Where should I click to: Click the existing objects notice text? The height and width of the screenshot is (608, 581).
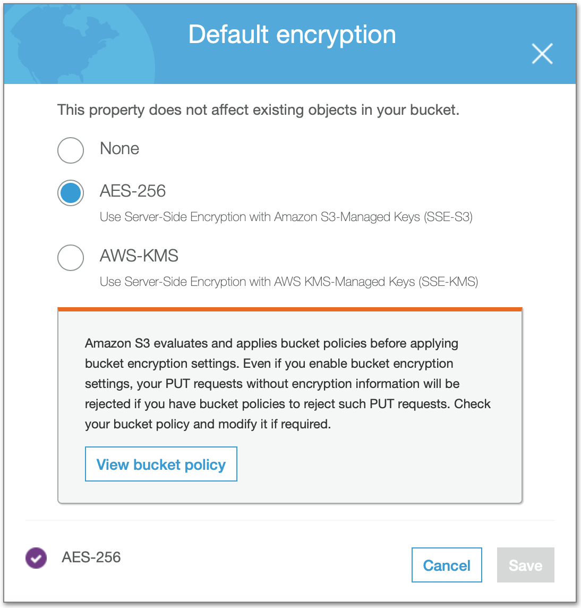[x=258, y=110]
